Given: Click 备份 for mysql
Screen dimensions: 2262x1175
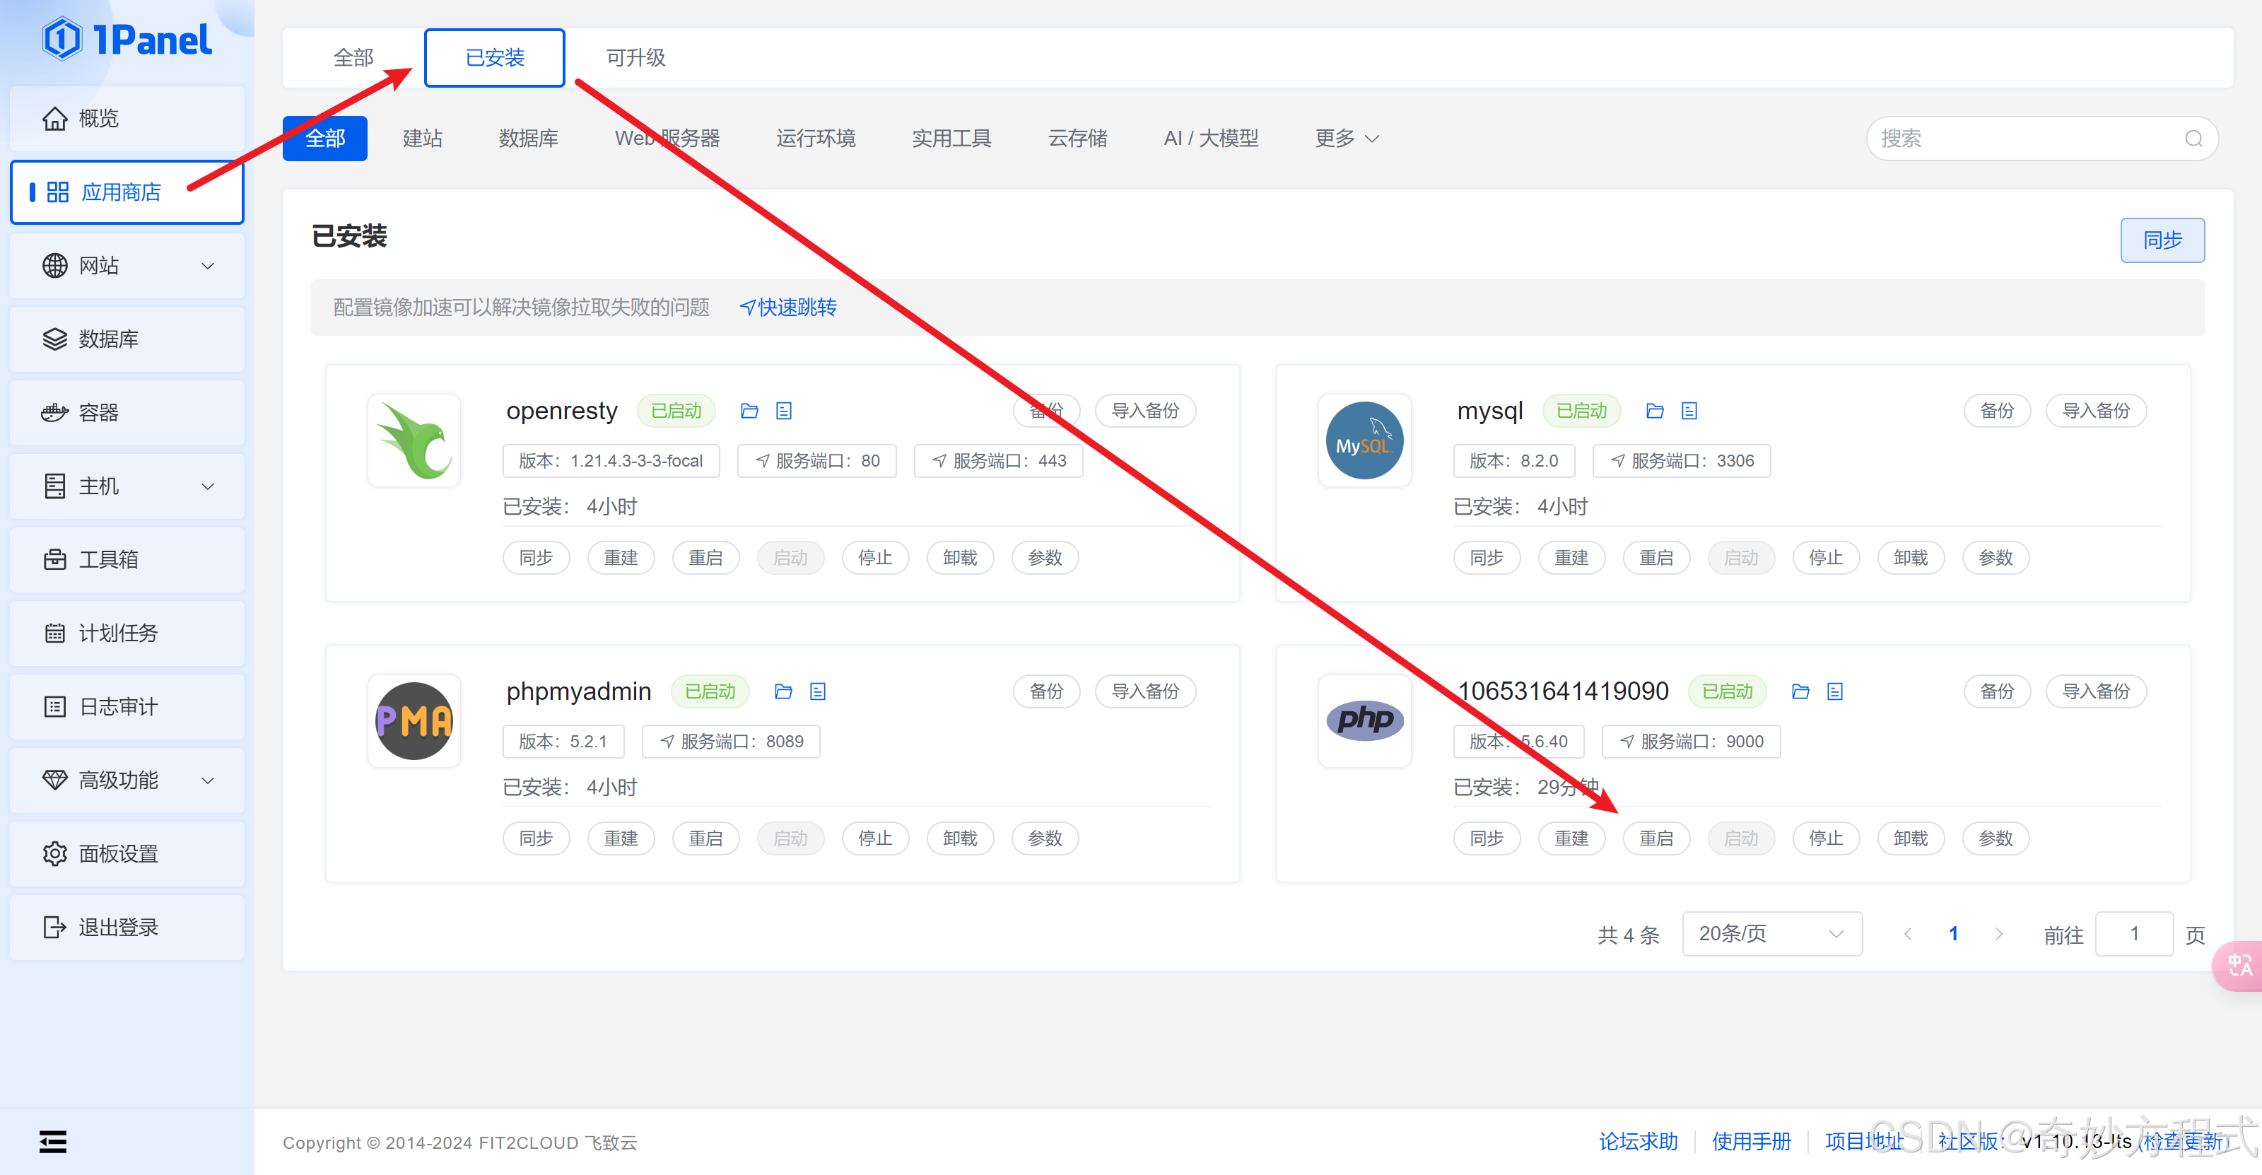Looking at the screenshot, I should [1997, 411].
